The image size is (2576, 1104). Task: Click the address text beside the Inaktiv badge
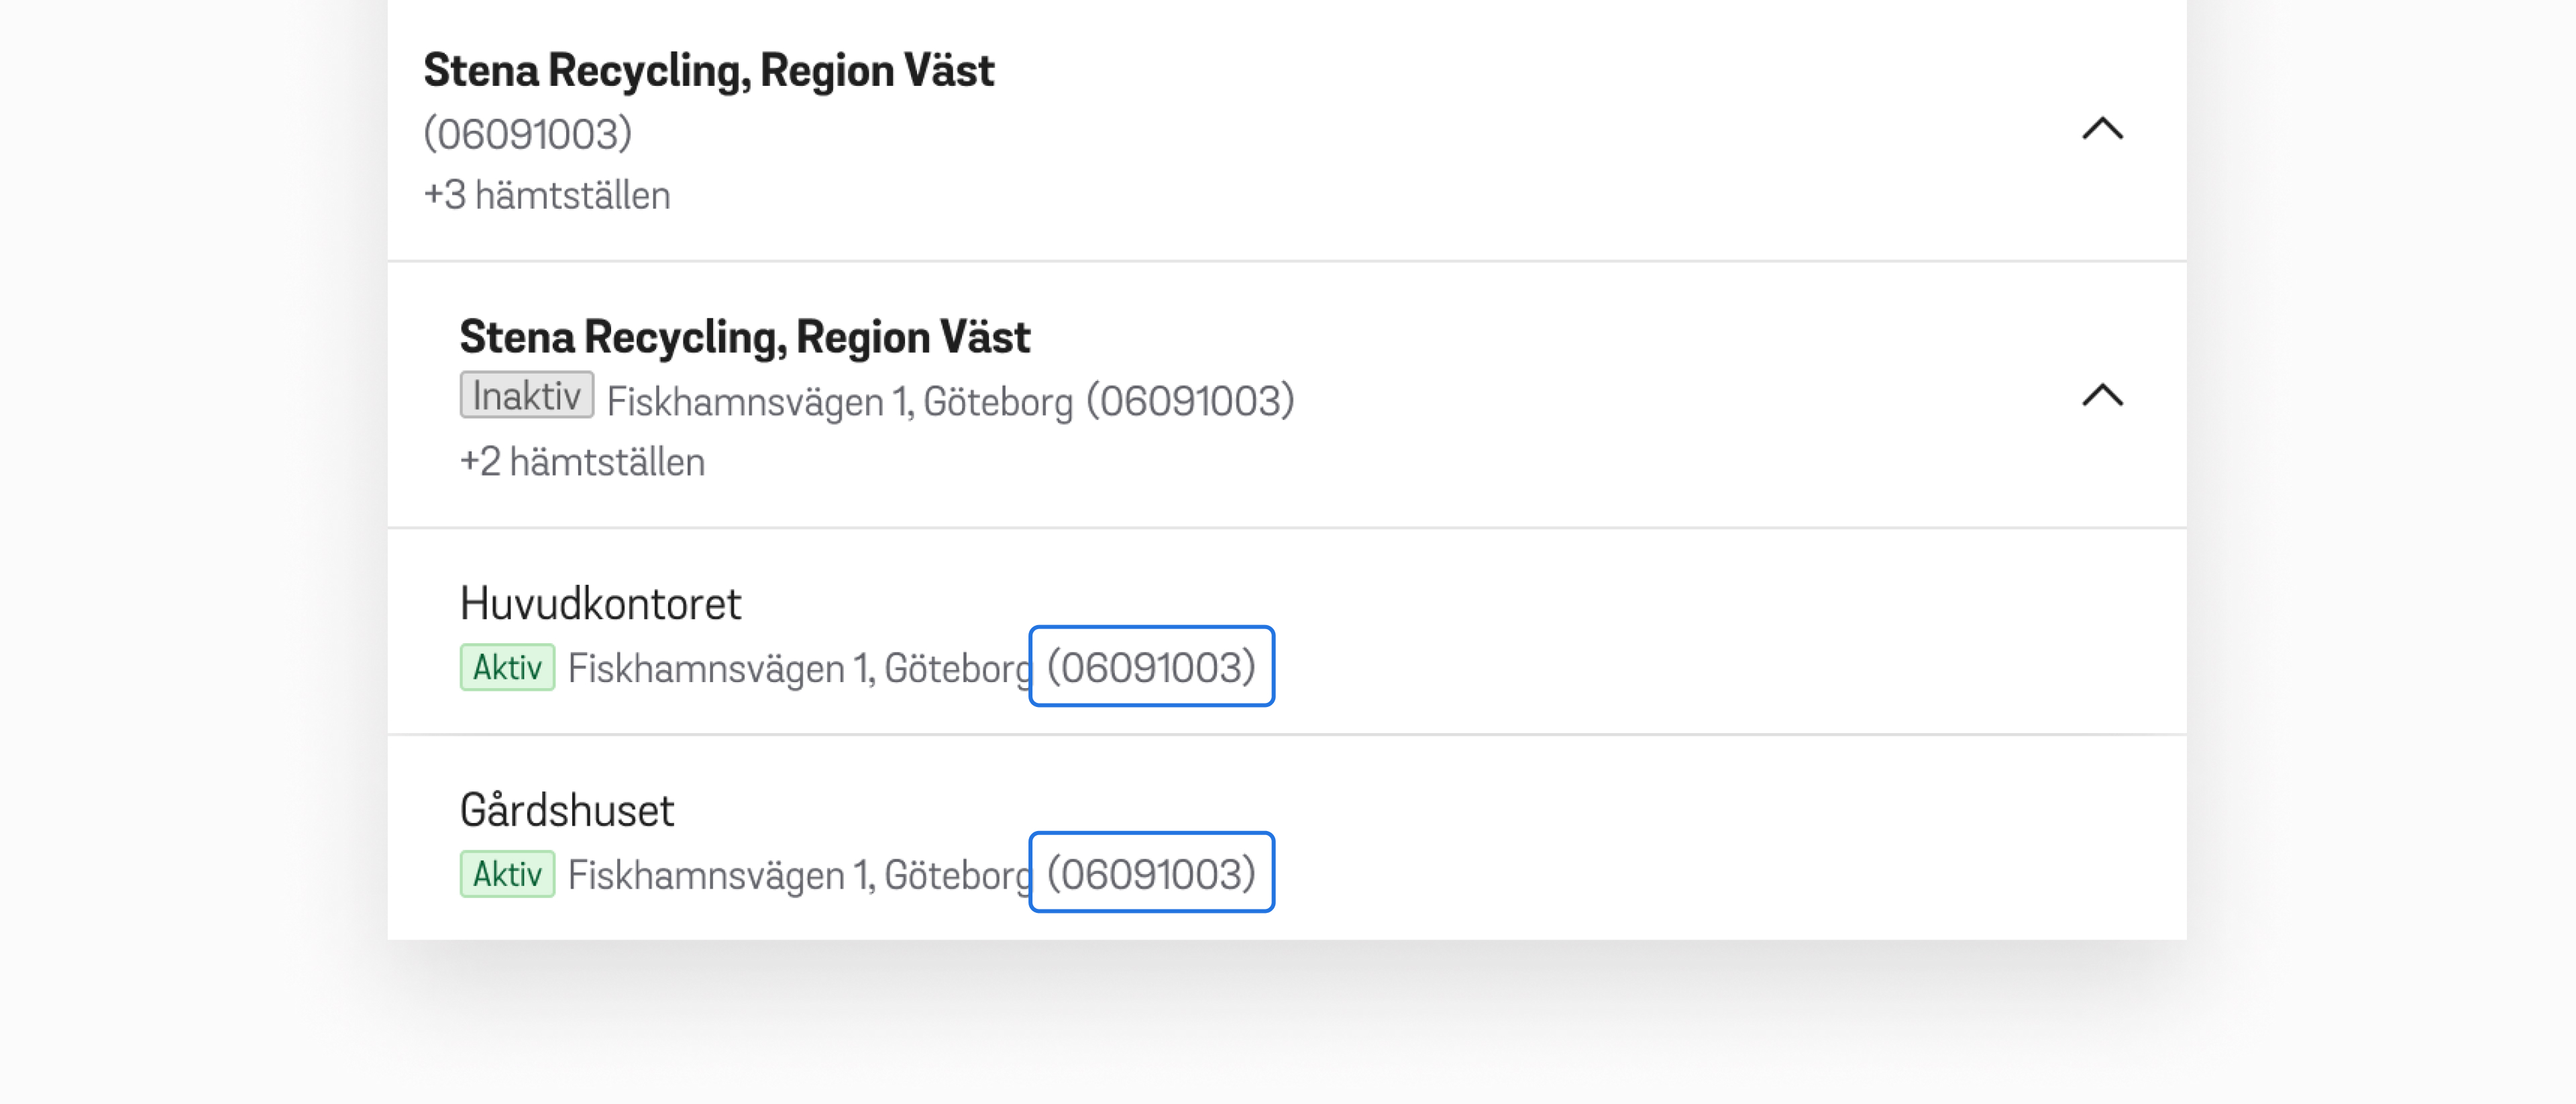click(839, 402)
